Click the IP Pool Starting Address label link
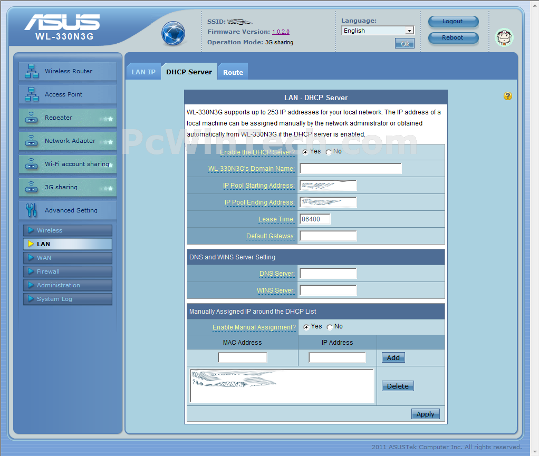This screenshot has height=456, width=539. [x=258, y=186]
